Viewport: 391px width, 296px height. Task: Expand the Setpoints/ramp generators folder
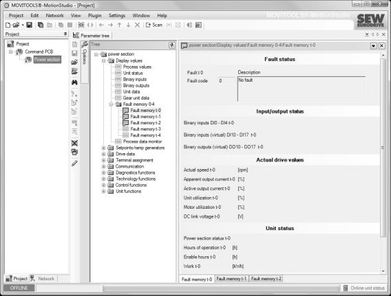pos(103,148)
